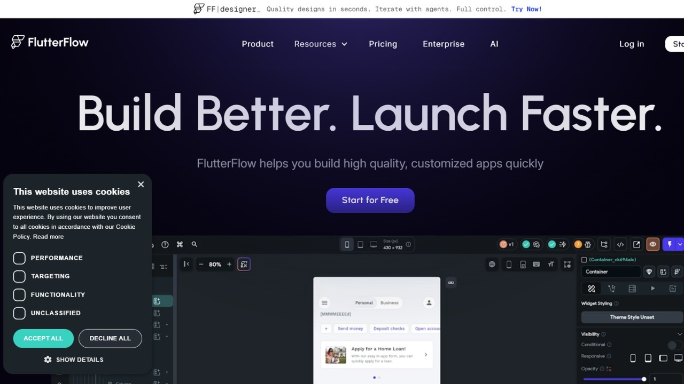Select the desktop device preview icon

pyautogui.click(x=374, y=244)
